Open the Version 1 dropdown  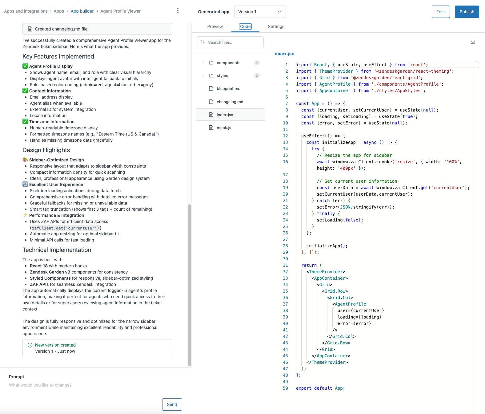coord(260,12)
